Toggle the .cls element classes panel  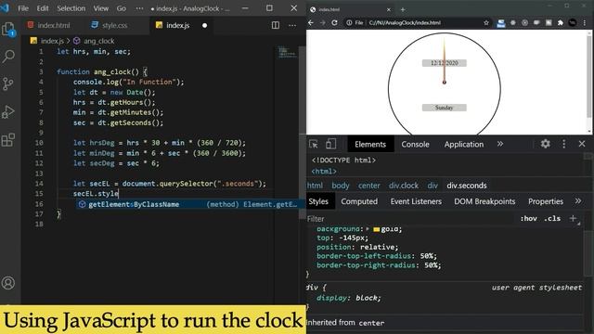pos(552,219)
